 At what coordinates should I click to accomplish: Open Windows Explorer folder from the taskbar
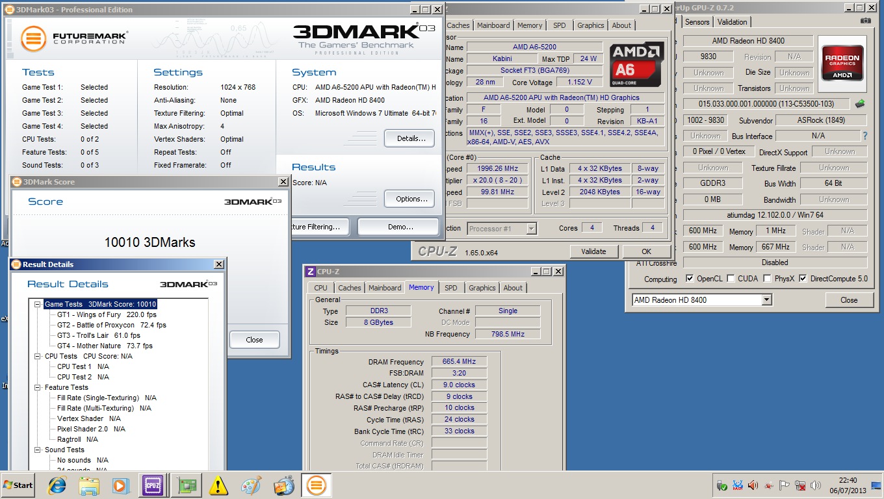click(89, 485)
